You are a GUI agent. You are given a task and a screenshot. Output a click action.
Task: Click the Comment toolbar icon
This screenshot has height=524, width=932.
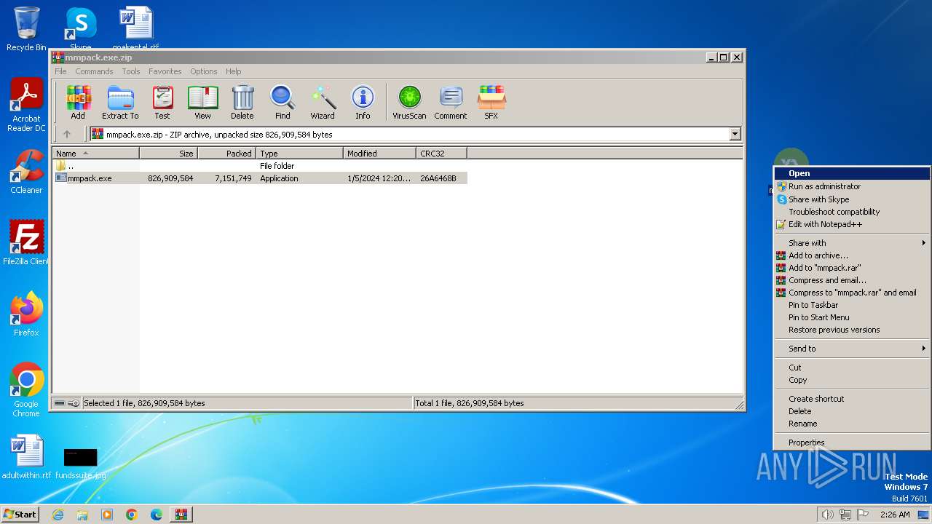click(x=451, y=103)
